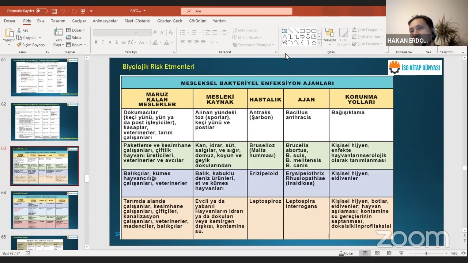Click Fit slide to window icon
This screenshot has width=468, height=263.
pos(464,253)
